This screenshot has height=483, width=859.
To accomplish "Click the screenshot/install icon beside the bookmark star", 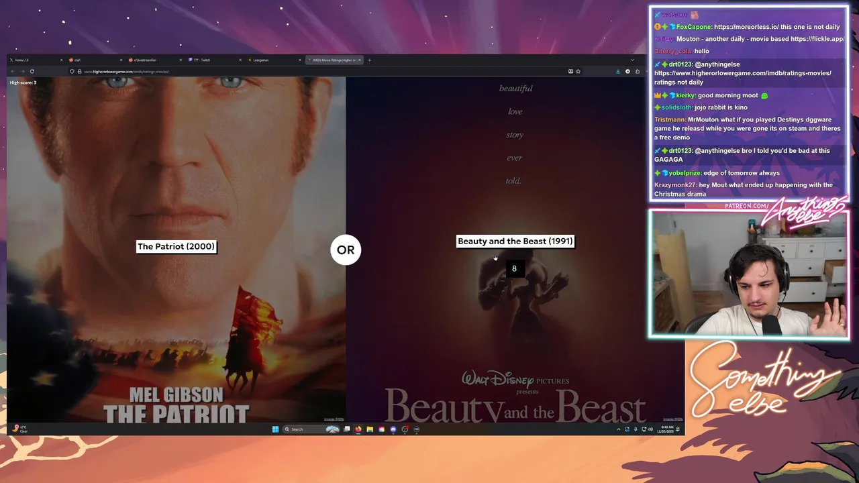I will (570, 71).
